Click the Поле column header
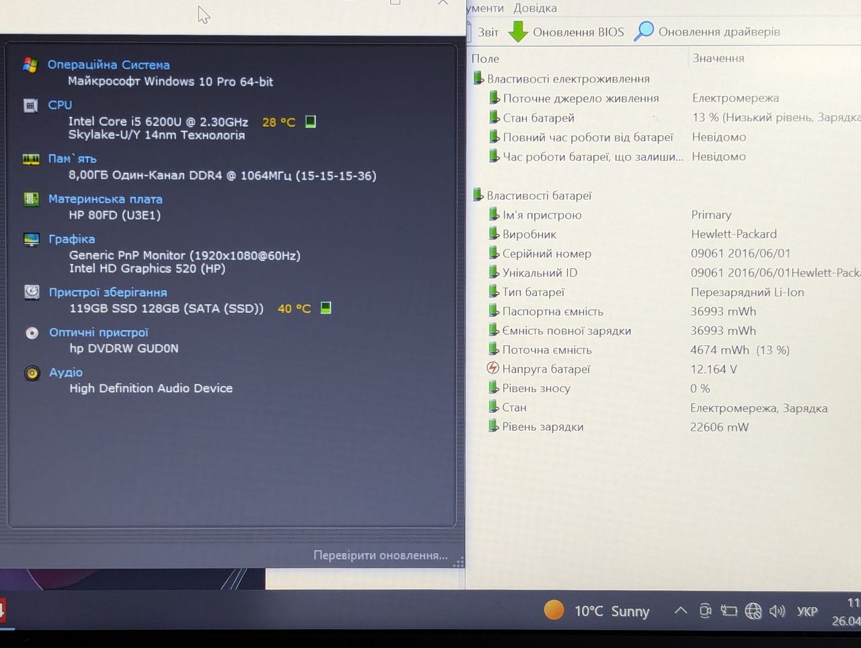The width and height of the screenshot is (861, 648). tap(486, 59)
